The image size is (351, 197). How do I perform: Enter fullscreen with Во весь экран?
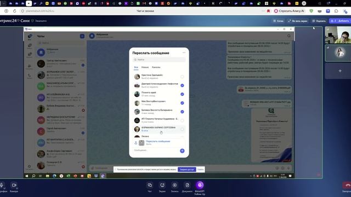point(297,21)
